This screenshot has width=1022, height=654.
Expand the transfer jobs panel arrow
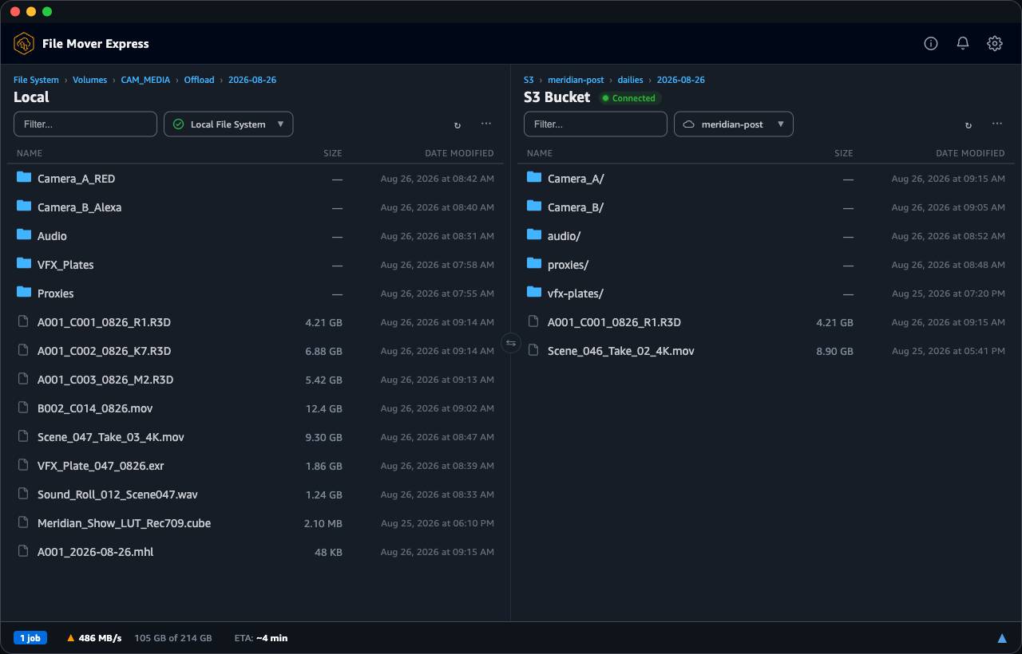pos(1002,638)
